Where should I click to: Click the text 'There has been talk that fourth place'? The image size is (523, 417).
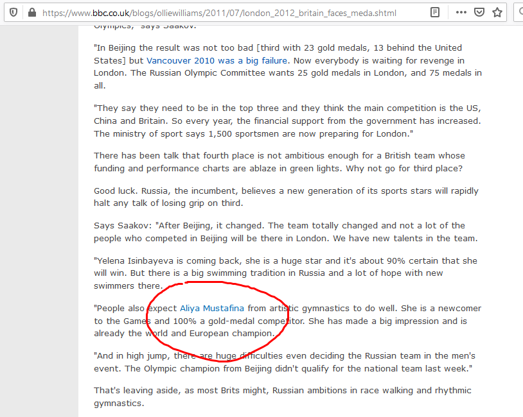pyautogui.click(x=173, y=155)
